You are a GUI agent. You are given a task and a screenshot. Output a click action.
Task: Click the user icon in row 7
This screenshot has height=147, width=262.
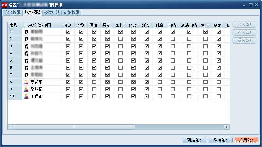click(26, 75)
